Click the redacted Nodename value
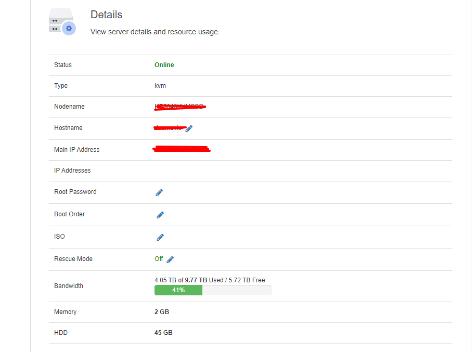 click(179, 107)
